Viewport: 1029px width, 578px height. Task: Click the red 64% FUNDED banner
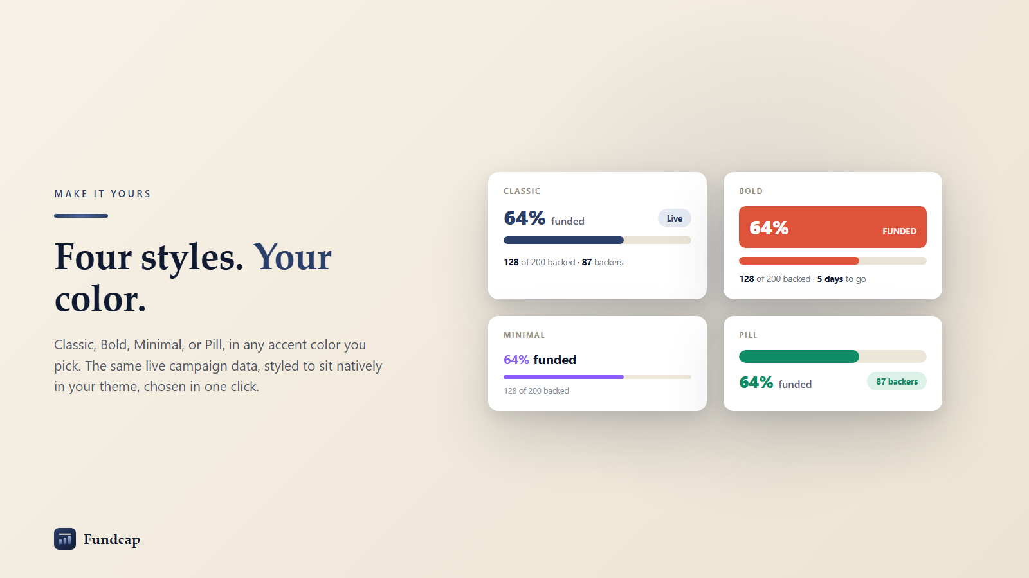(x=833, y=227)
